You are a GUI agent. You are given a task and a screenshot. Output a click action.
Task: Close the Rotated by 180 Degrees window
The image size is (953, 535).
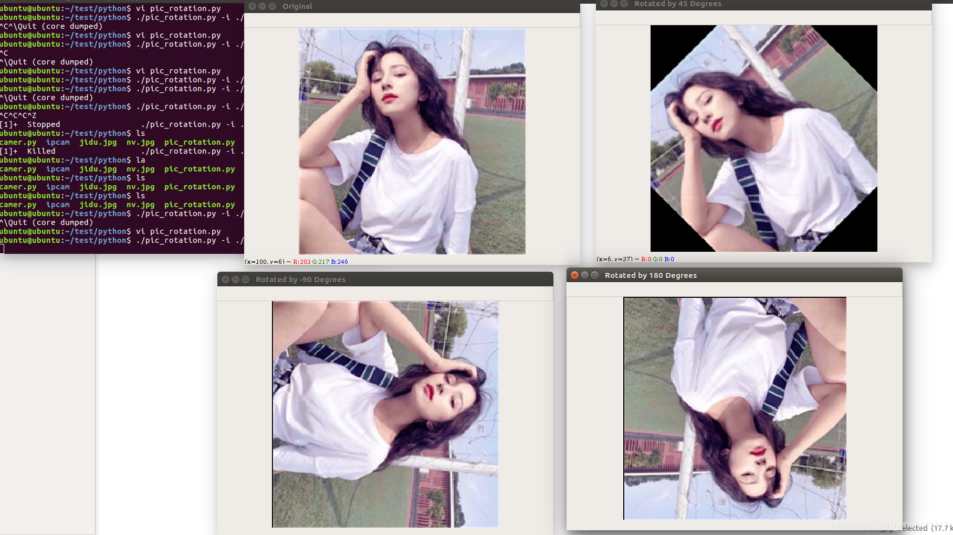tap(574, 275)
